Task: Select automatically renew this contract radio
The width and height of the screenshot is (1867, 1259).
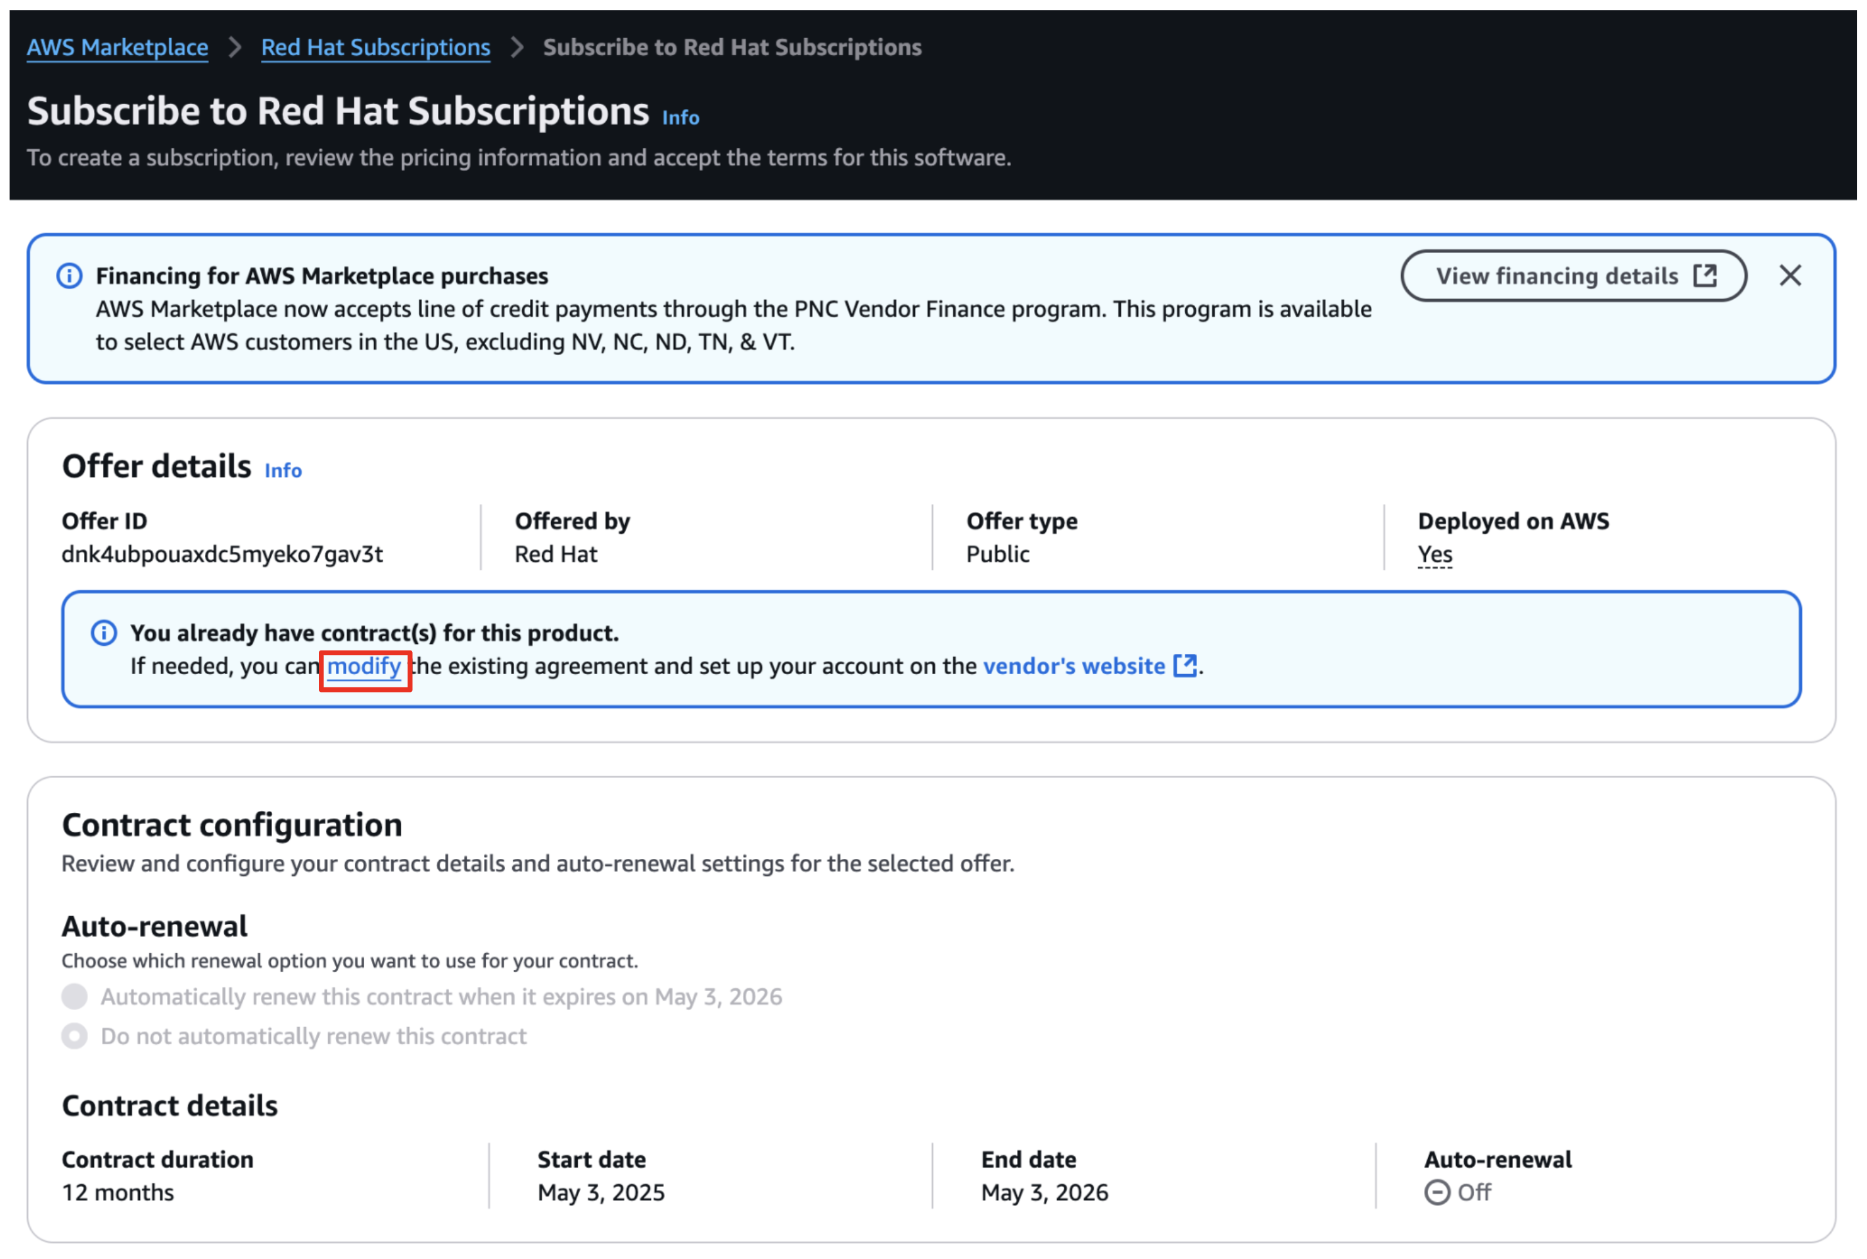Action: pos(75,996)
